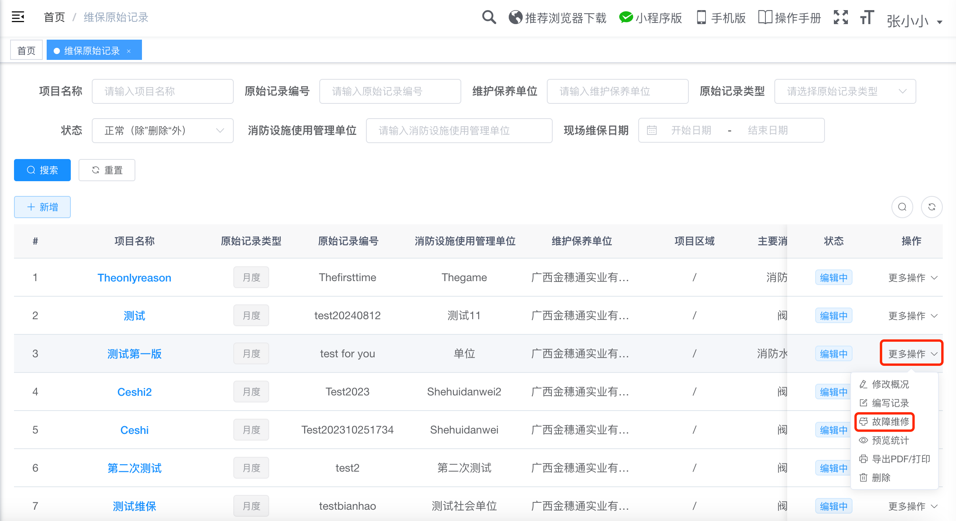This screenshot has width=956, height=521.
Task: Click 原始记录编号 column header
Action: [x=348, y=241]
